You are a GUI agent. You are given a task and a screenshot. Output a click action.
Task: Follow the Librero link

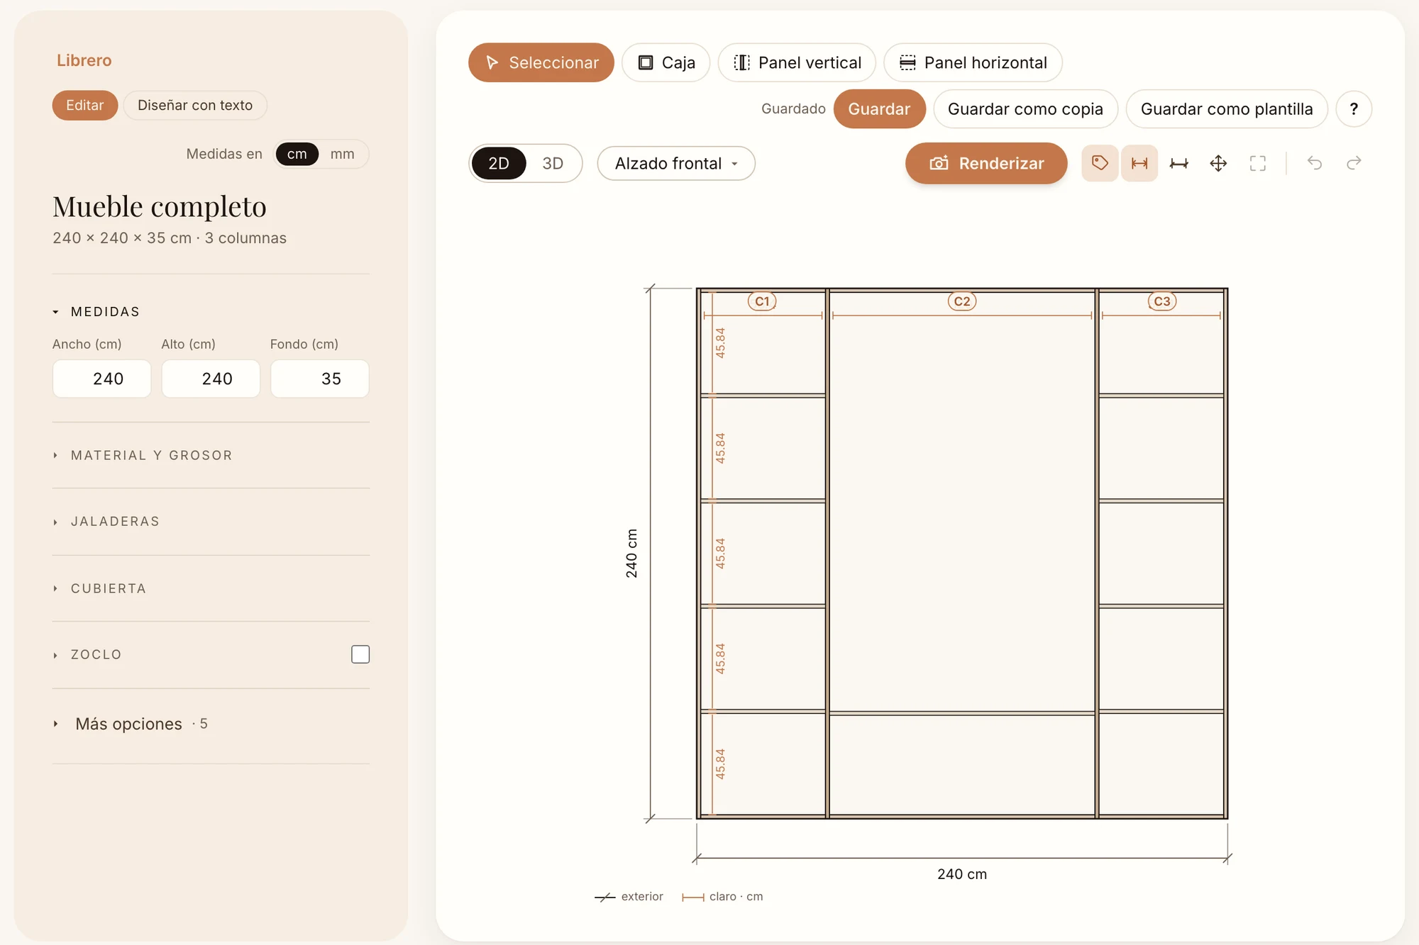coord(84,60)
